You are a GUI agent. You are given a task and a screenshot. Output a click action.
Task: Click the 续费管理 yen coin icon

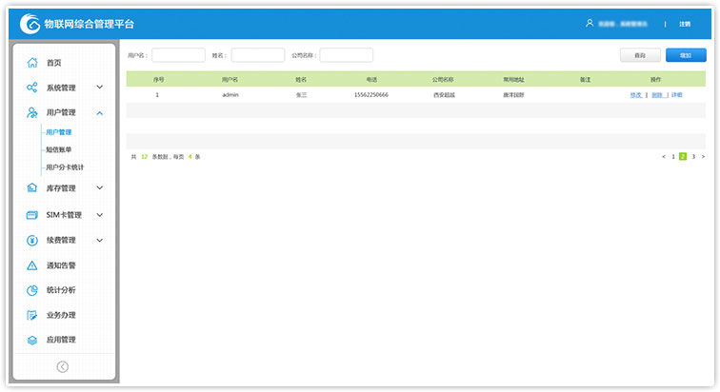point(31,241)
